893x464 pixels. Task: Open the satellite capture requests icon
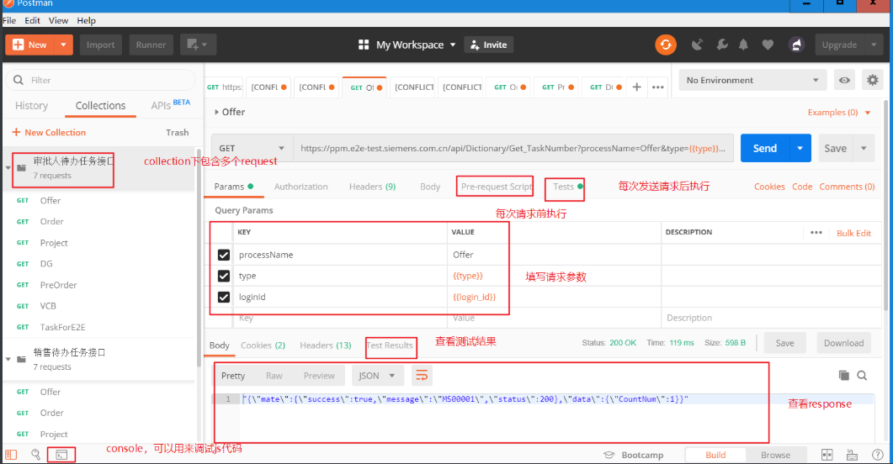click(697, 45)
